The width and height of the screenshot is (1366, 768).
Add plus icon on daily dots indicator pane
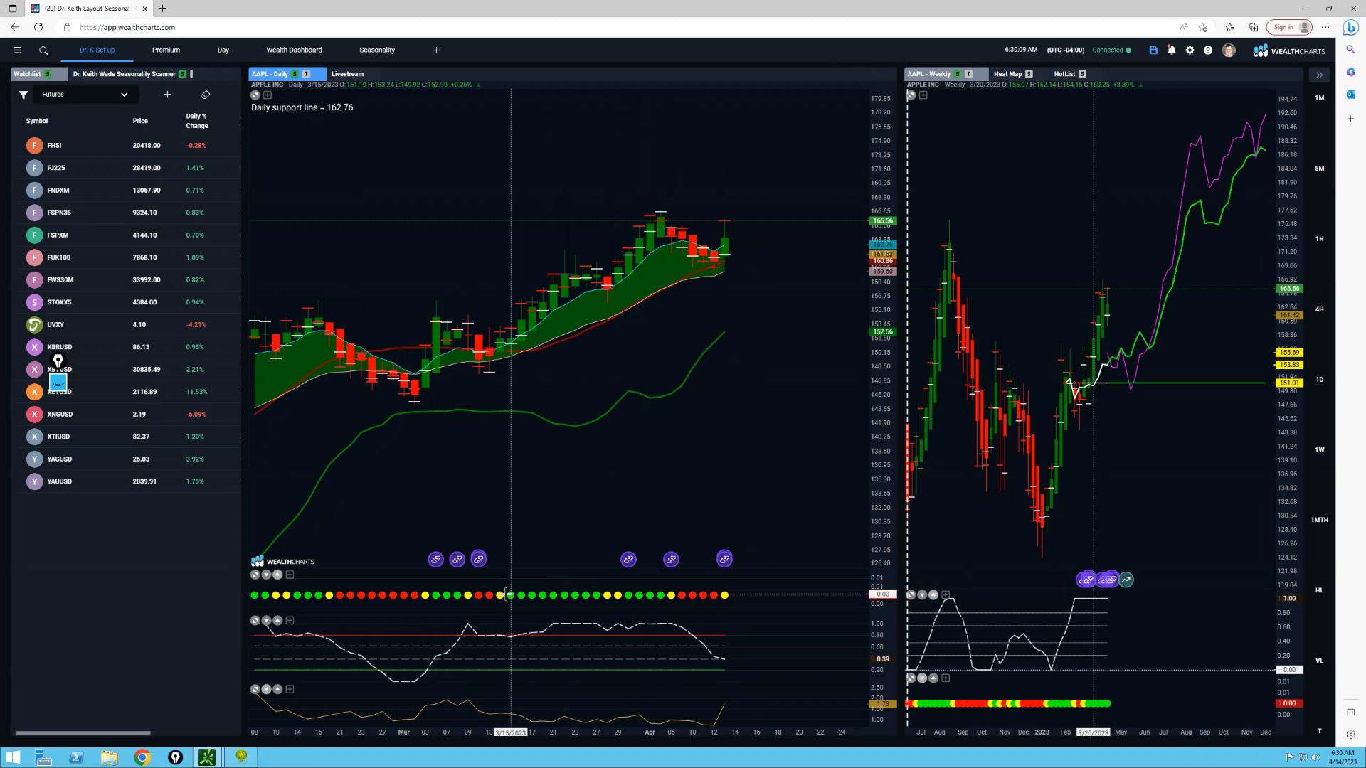(290, 575)
